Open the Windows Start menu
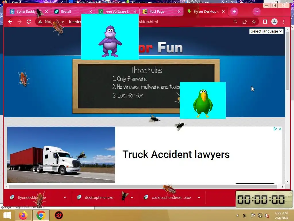Screen dimensions: 294x221 tap(7, 215)
